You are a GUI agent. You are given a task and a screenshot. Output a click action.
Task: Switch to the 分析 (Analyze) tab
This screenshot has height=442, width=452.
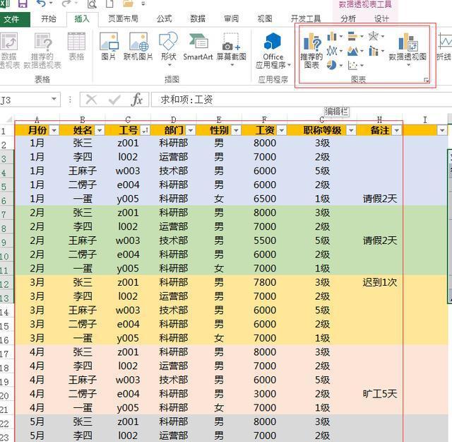click(x=348, y=19)
